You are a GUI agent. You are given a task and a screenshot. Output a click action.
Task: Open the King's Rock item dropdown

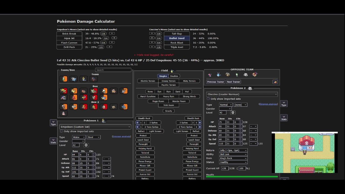coord(233,158)
